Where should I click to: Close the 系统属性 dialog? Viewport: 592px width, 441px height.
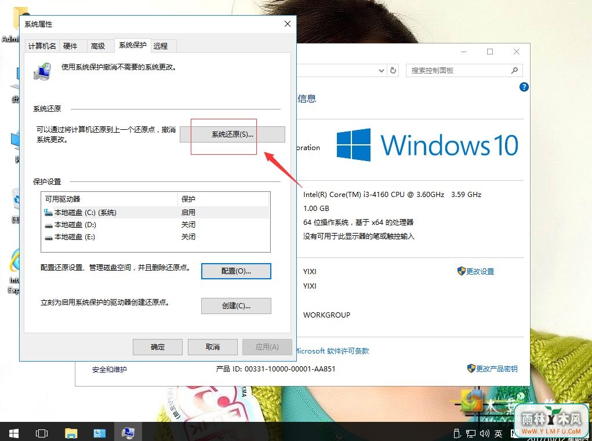288,24
